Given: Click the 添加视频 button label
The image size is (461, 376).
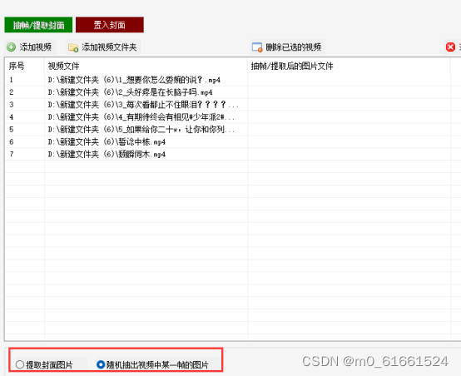Looking at the screenshot, I should tap(36, 47).
